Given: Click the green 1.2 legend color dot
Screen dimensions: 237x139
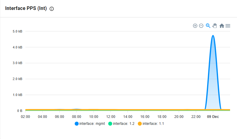Looking at the screenshot, I should tap(110, 124).
